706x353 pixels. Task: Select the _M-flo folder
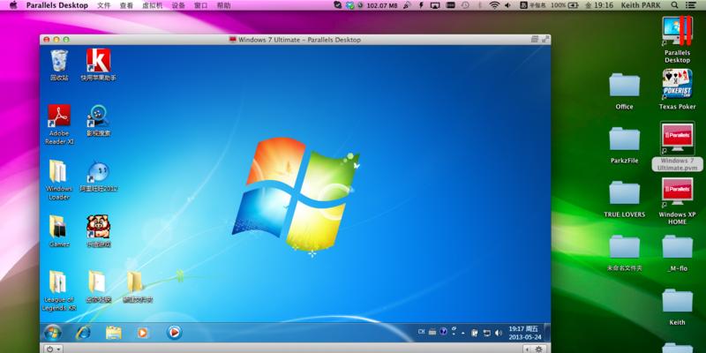pyautogui.click(x=677, y=253)
